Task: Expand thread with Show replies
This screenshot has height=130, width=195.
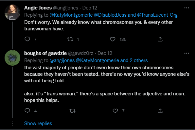Action: pos(38,123)
